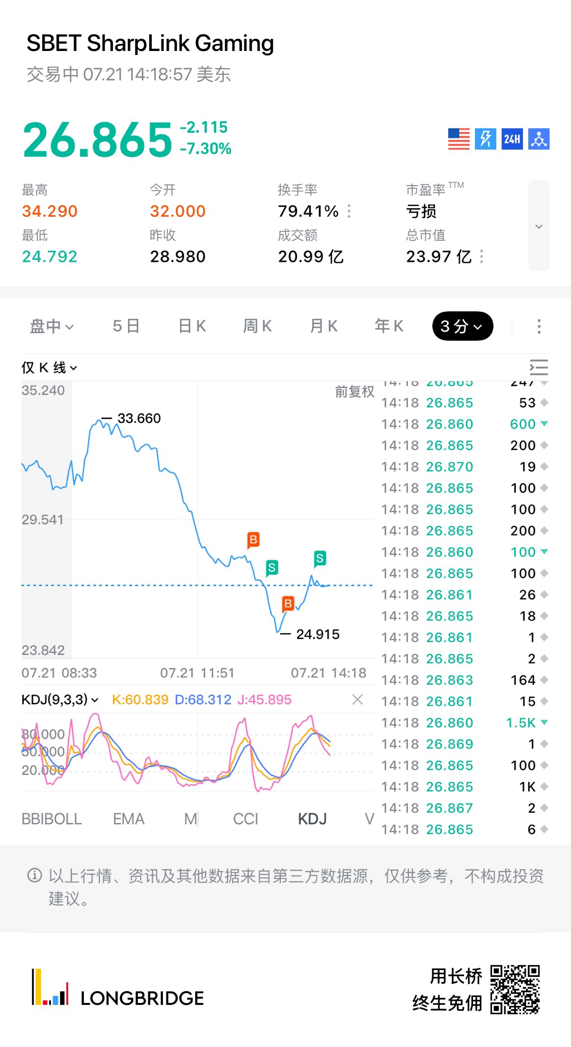This screenshot has height=1047, width=571.
Task: Tap the green S marker above the dotted line
Action: click(x=272, y=568)
